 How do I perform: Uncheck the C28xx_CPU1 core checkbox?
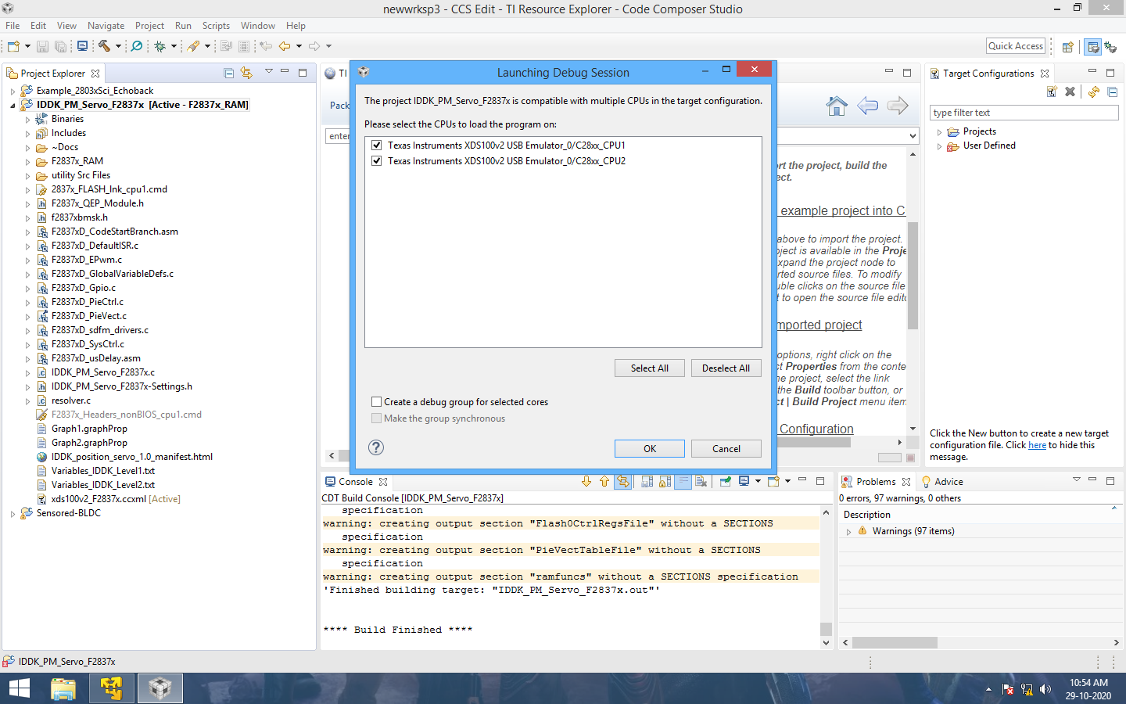[377, 145]
